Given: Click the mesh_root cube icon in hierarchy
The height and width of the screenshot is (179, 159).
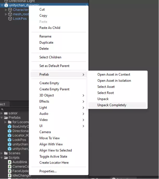Looking at the screenshot, I should click(10, 14).
